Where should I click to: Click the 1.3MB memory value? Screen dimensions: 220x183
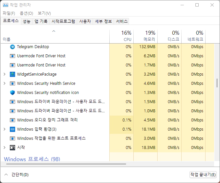(x=149, y=93)
